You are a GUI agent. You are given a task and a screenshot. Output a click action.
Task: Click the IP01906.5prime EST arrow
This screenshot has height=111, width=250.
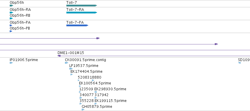pyautogui.click(x=11, y=63)
